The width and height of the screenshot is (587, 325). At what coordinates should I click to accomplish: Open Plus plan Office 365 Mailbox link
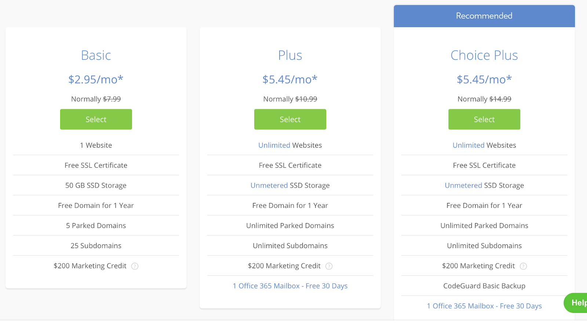point(290,286)
